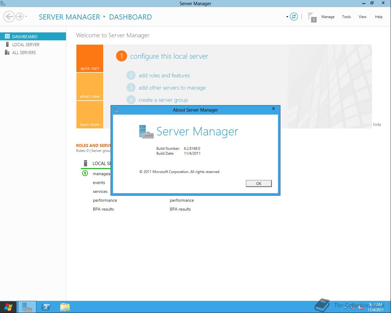Click the Server Manager window title icon
The height and width of the screenshot is (313, 391).
pos(3,3)
